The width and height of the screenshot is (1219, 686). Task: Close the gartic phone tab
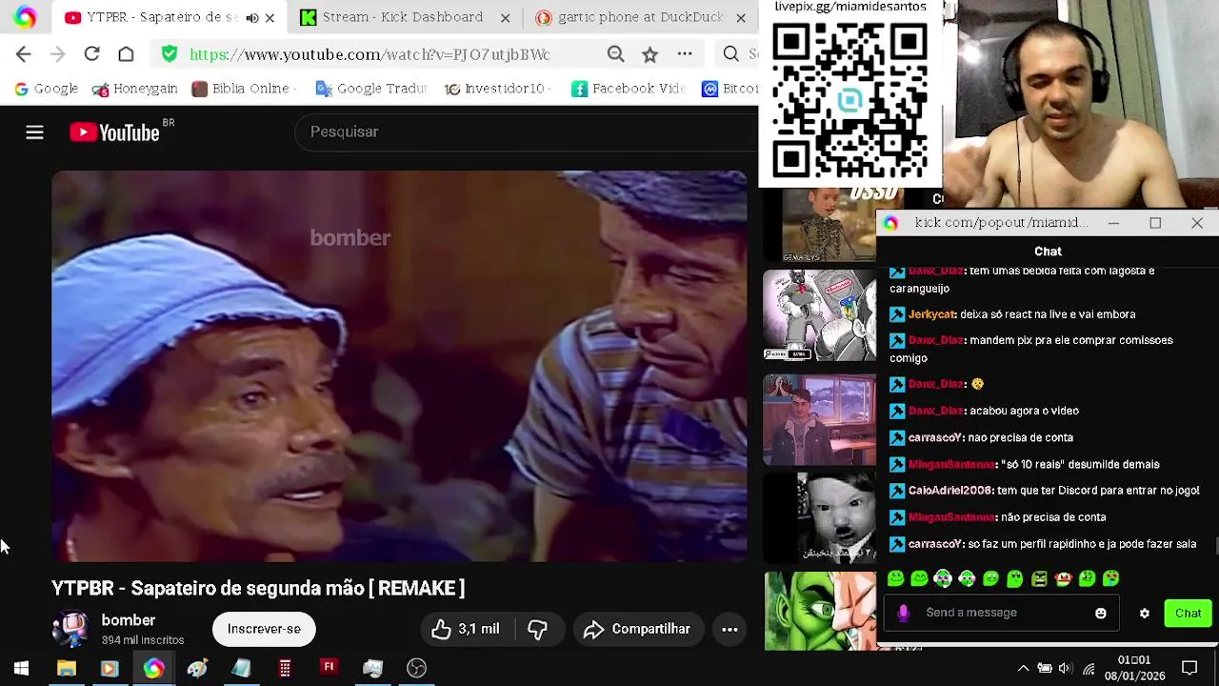[741, 17]
